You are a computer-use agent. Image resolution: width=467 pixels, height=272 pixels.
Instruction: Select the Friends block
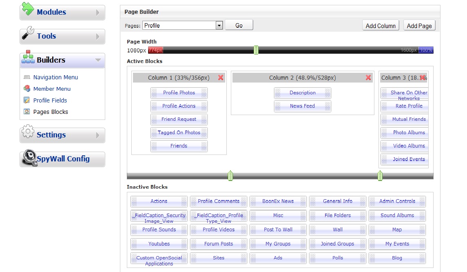coord(179,146)
